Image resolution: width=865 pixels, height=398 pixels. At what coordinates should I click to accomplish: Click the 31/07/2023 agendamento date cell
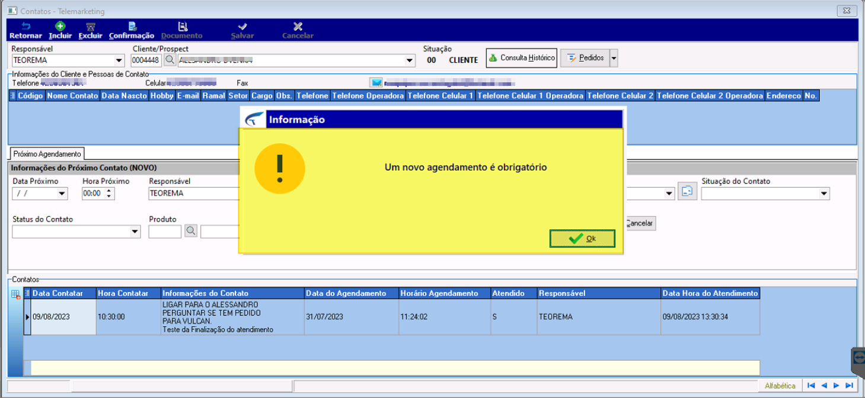click(352, 317)
